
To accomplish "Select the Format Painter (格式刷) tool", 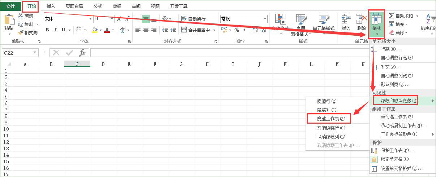I will pos(28,32).
